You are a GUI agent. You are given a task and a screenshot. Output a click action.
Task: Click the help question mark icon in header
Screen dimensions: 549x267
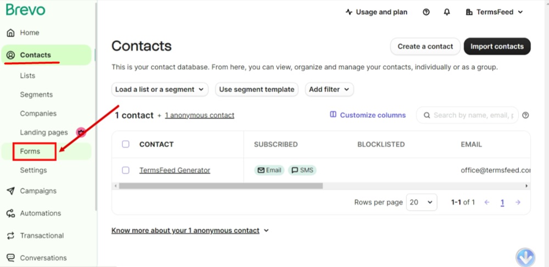point(426,12)
